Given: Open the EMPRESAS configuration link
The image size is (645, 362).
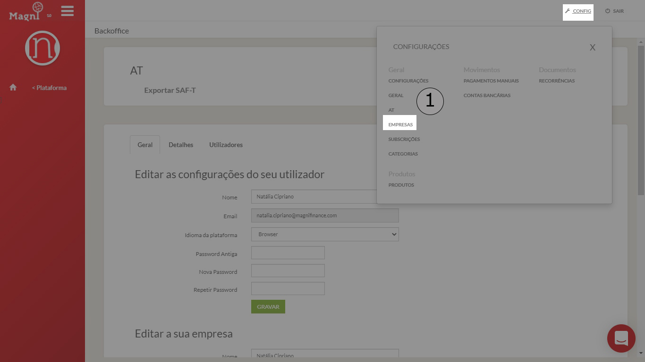Looking at the screenshot, I should [x=400, y=123].
